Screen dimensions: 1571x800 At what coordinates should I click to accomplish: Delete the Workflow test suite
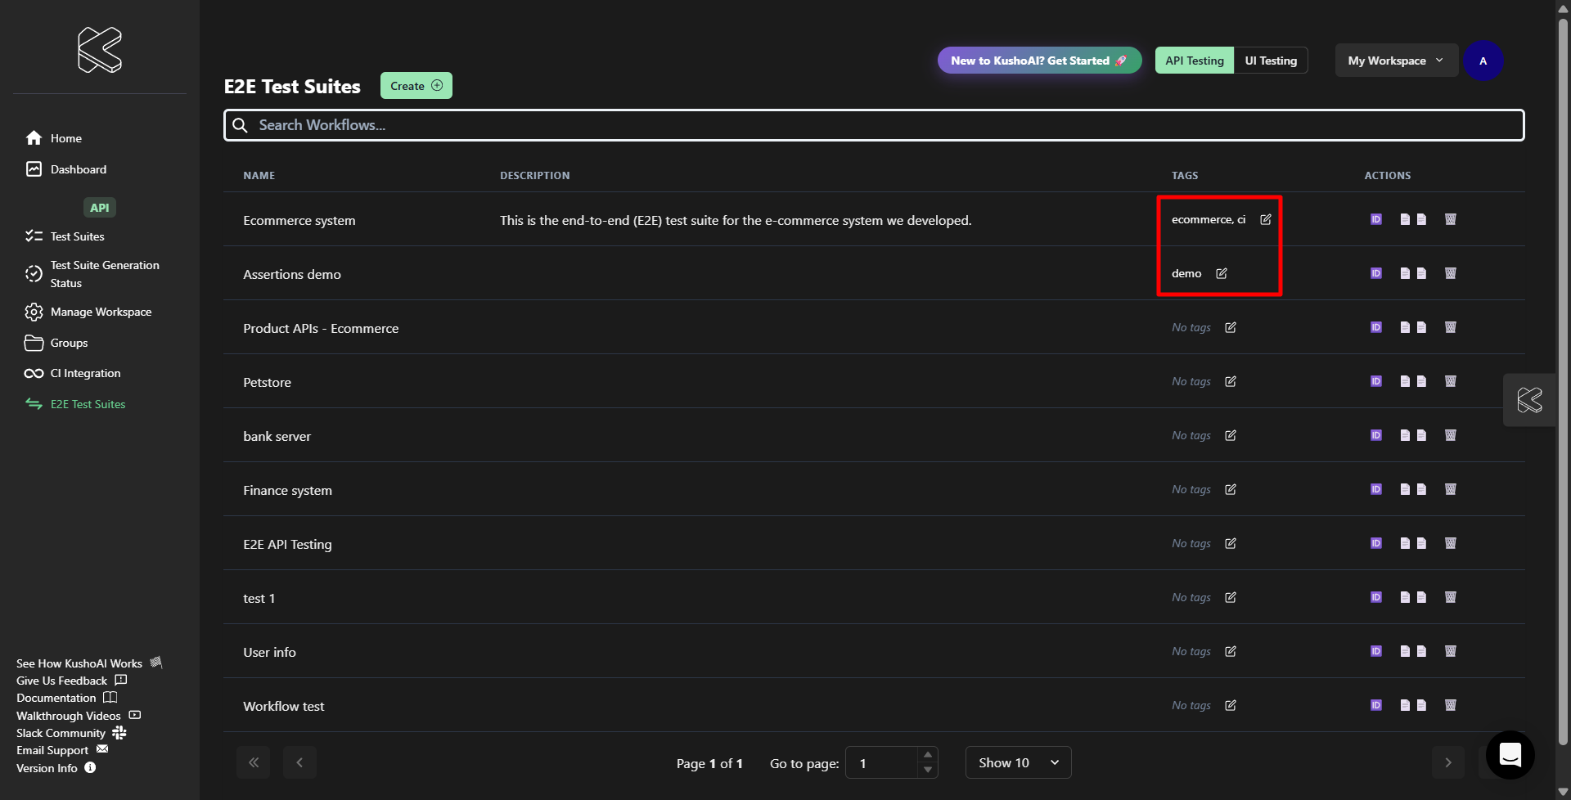coord(1450,705)
